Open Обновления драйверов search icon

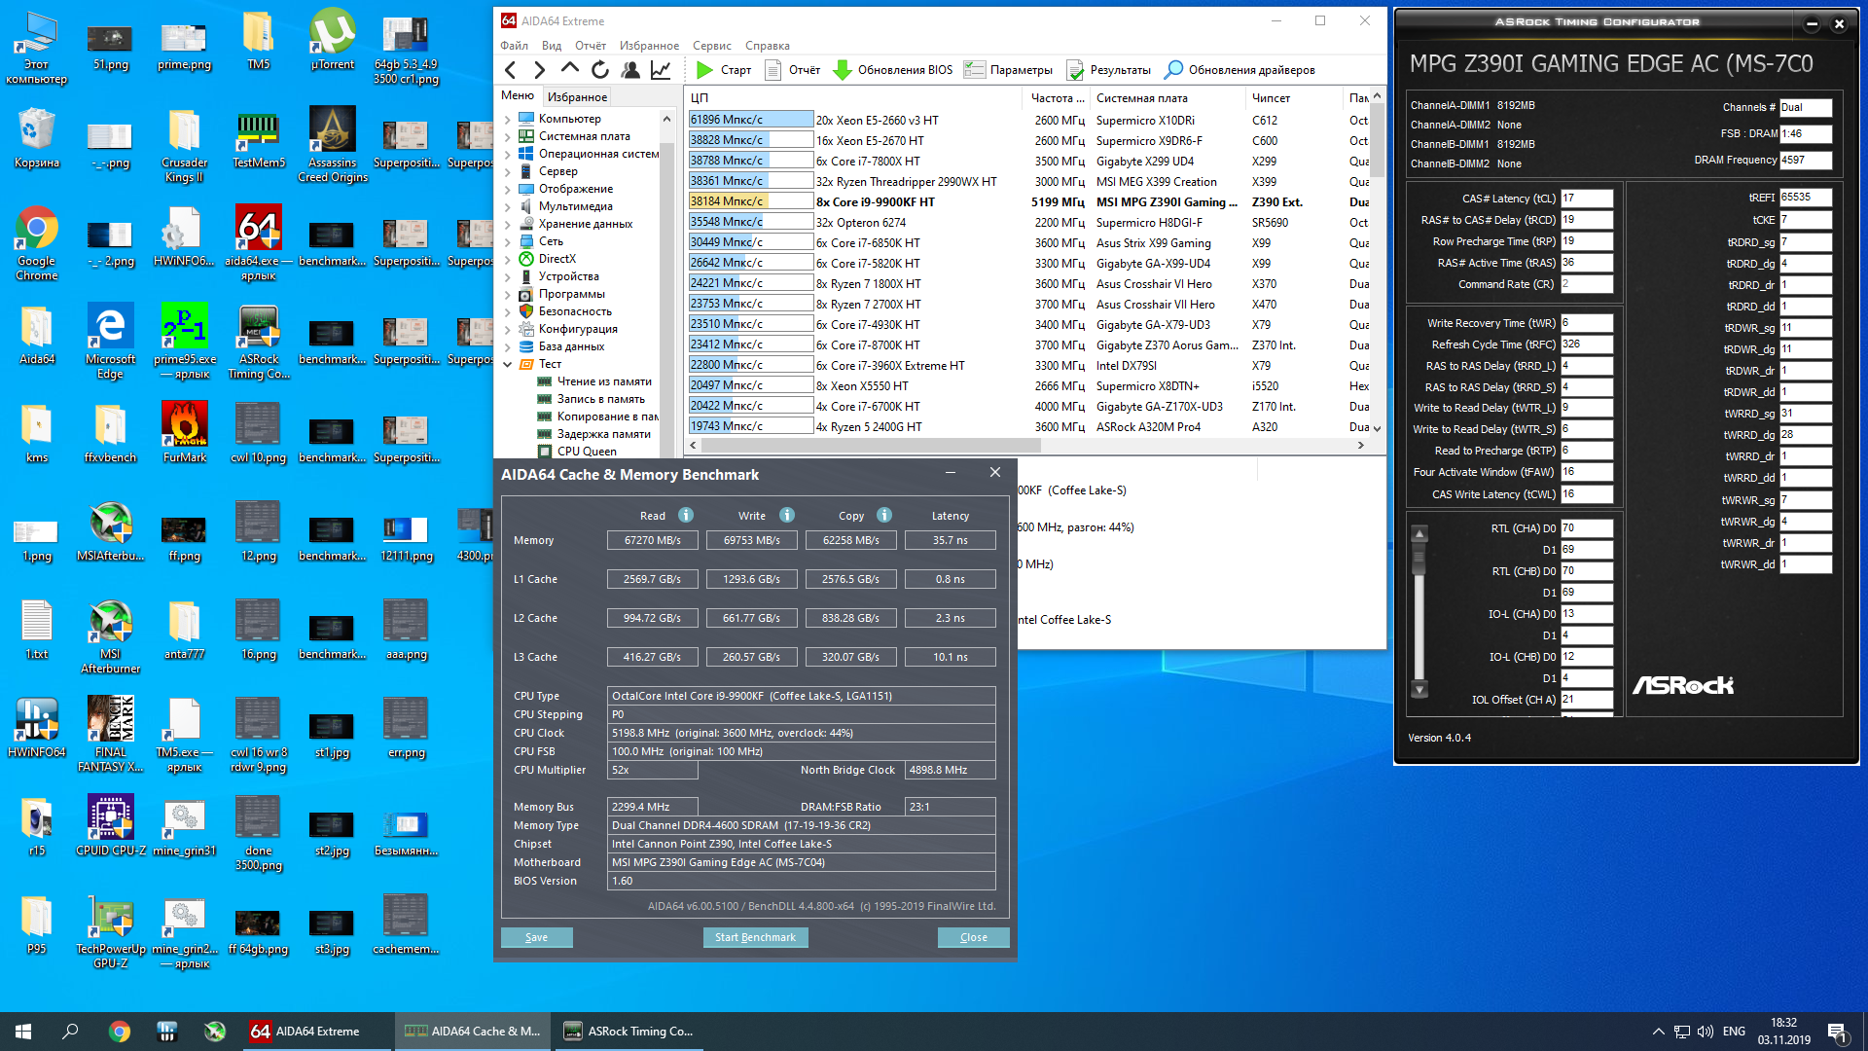(x=1174, y=70)
